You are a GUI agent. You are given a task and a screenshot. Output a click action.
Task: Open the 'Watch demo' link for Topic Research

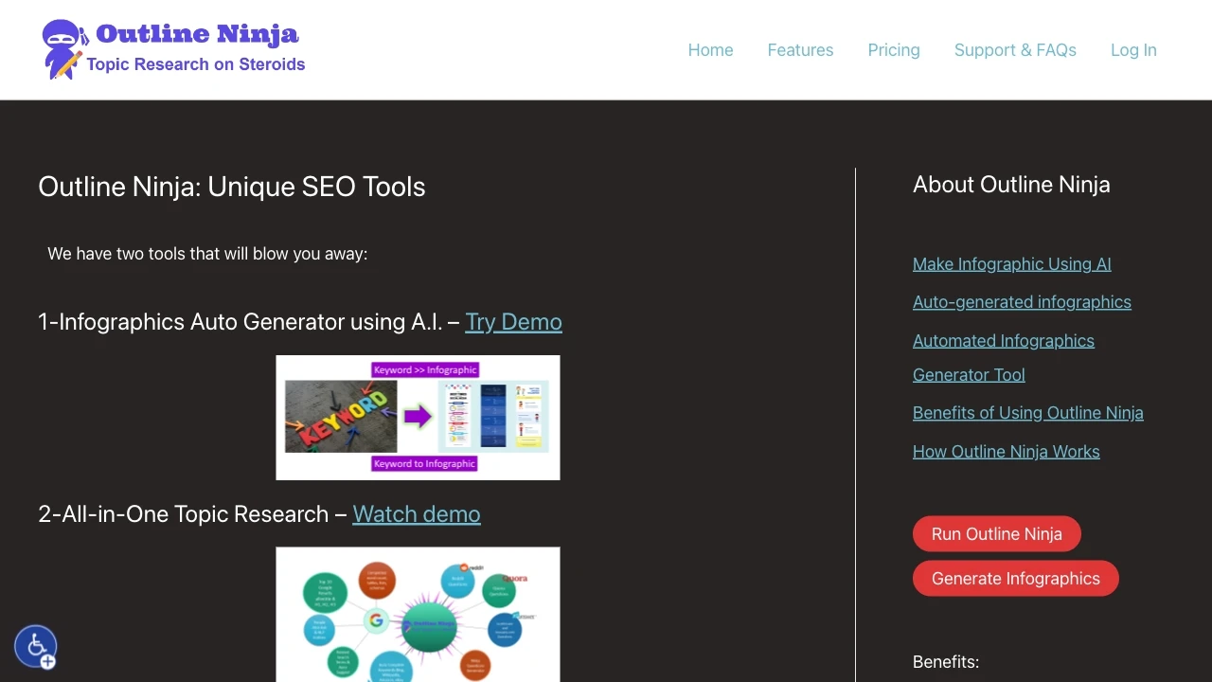tap(417, 514)
